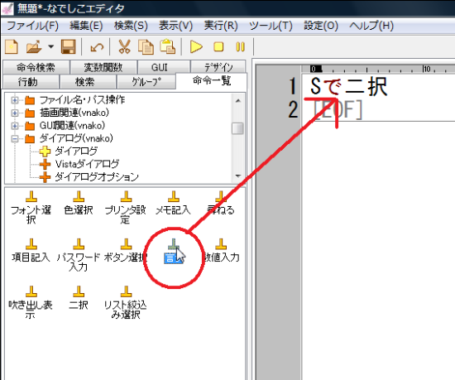Click editor line 1 text Sで二択
This screenshot has width=455, height=380.
click(x=348, y=86)
